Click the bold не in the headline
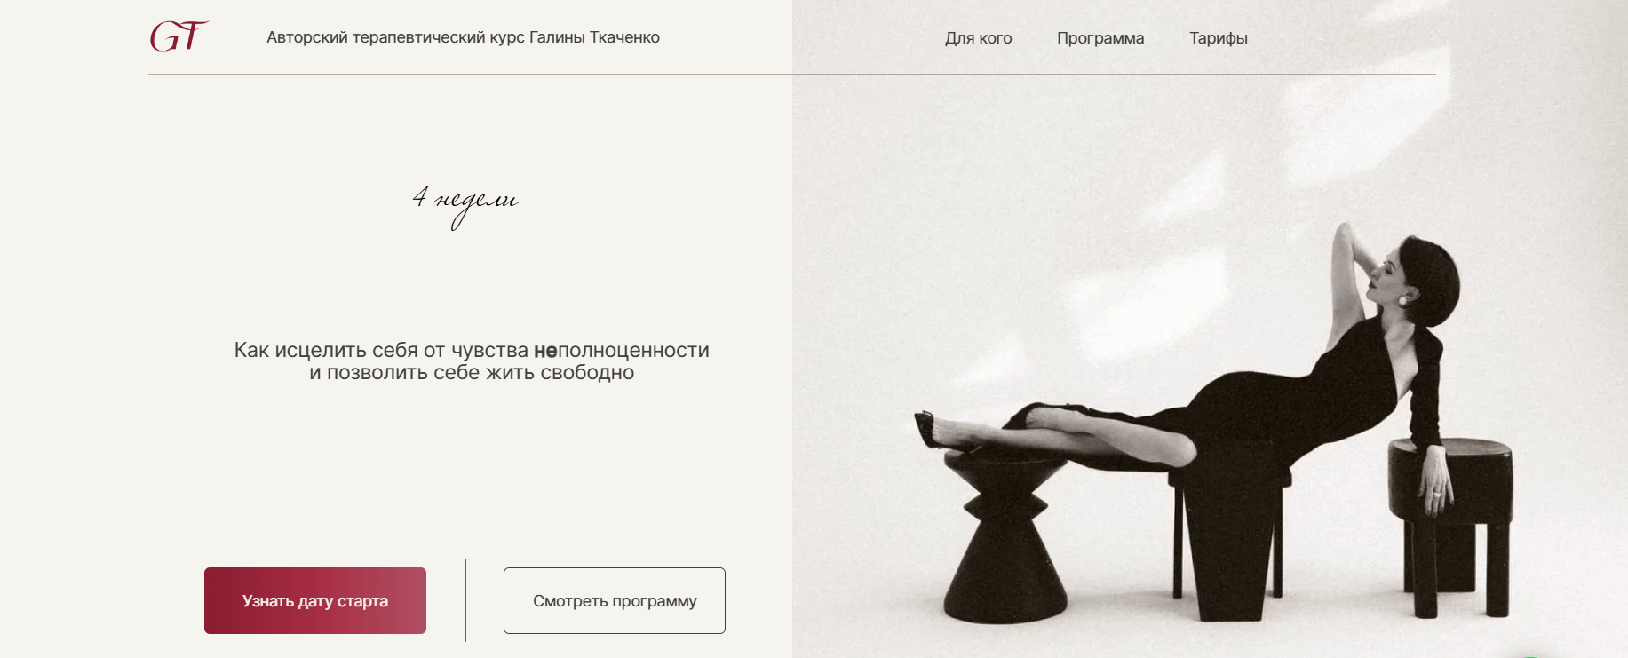This screenshot has width=1628, height=658. point(545,351)
